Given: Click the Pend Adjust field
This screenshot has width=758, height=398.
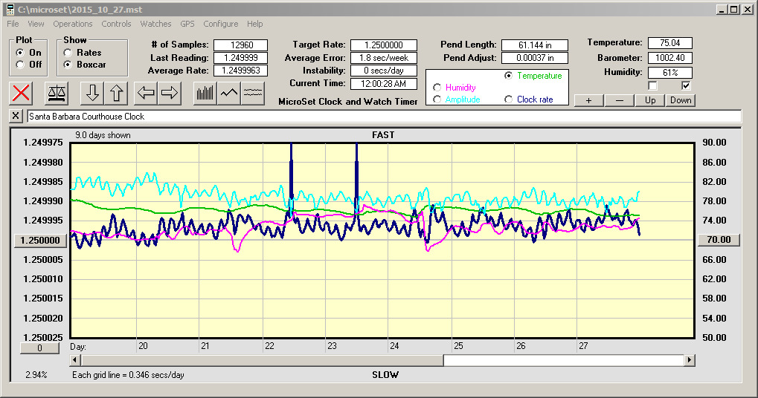Looking at the screenshot, I should coord(535,58).
